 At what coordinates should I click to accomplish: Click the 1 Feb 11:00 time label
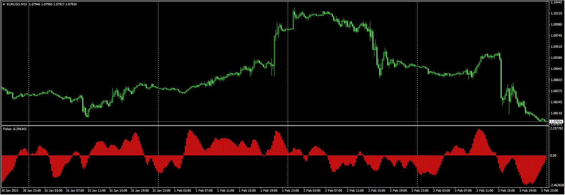(226, 191)
